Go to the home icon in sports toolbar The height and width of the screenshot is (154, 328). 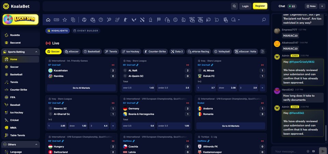point(48,20)
